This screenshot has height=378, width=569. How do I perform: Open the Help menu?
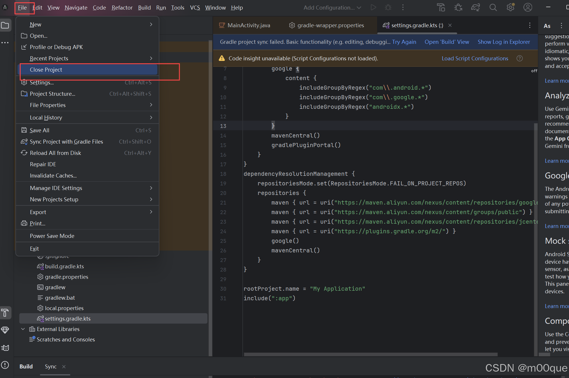[x=237, y=8]
